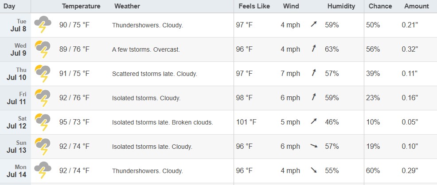Select the Amount column header

click(416, 6)
